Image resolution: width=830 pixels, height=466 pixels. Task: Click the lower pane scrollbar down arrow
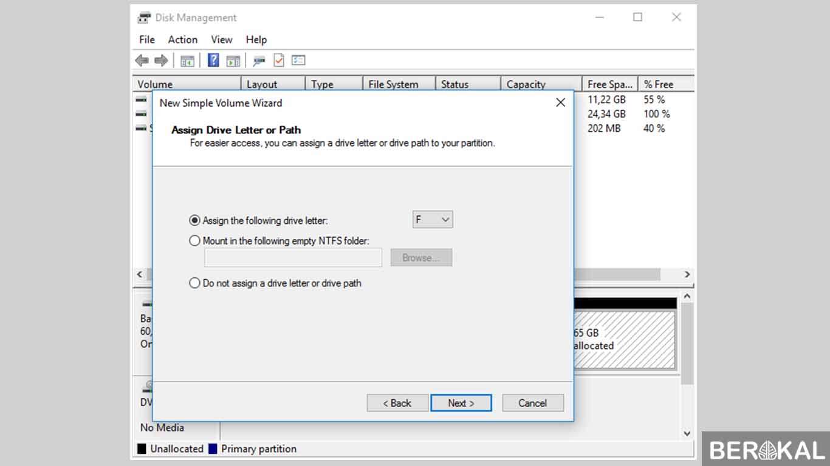pos(687,433)
